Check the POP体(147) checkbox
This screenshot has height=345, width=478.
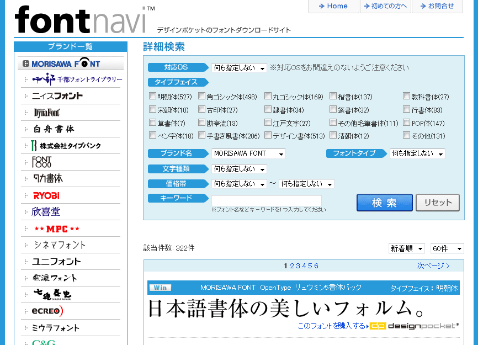pyautogui.click(x=406, y=123)
